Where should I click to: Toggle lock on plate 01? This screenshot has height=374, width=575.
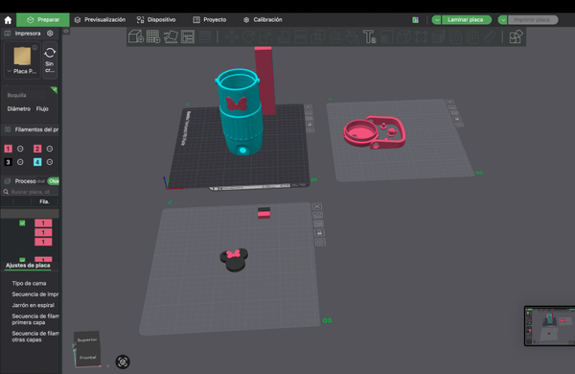pyautogui.click(x=310, y=125)
